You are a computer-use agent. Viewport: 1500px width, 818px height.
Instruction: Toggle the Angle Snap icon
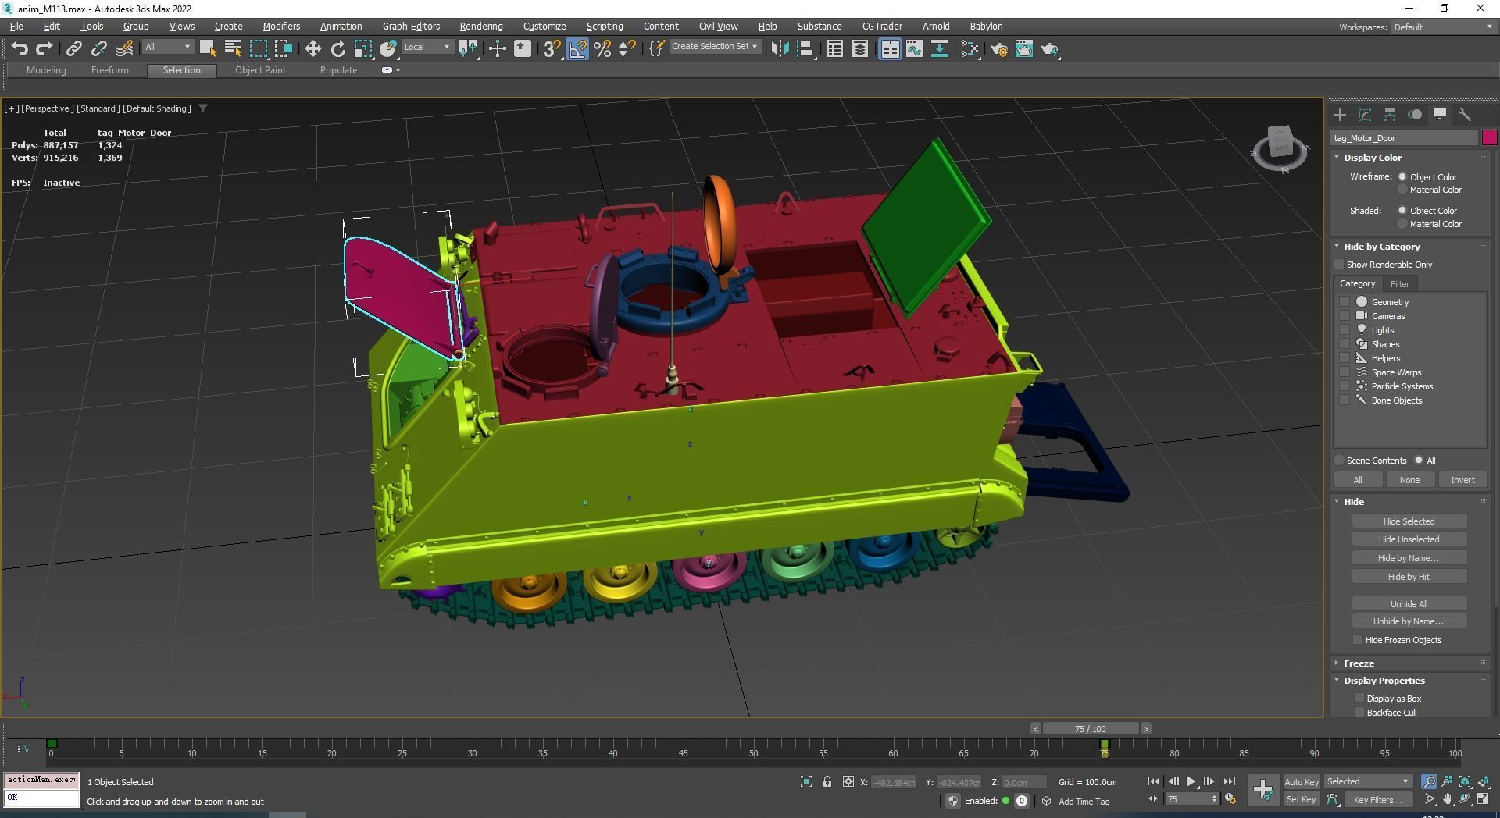pos(577,48)
